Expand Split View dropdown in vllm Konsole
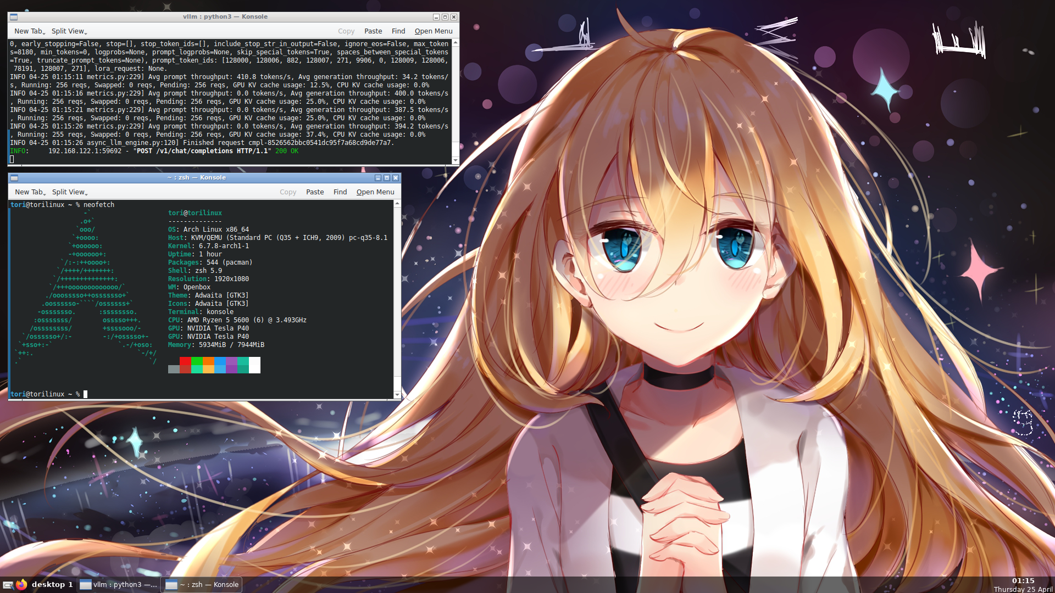1055x593 pixels. pos(69,31)
